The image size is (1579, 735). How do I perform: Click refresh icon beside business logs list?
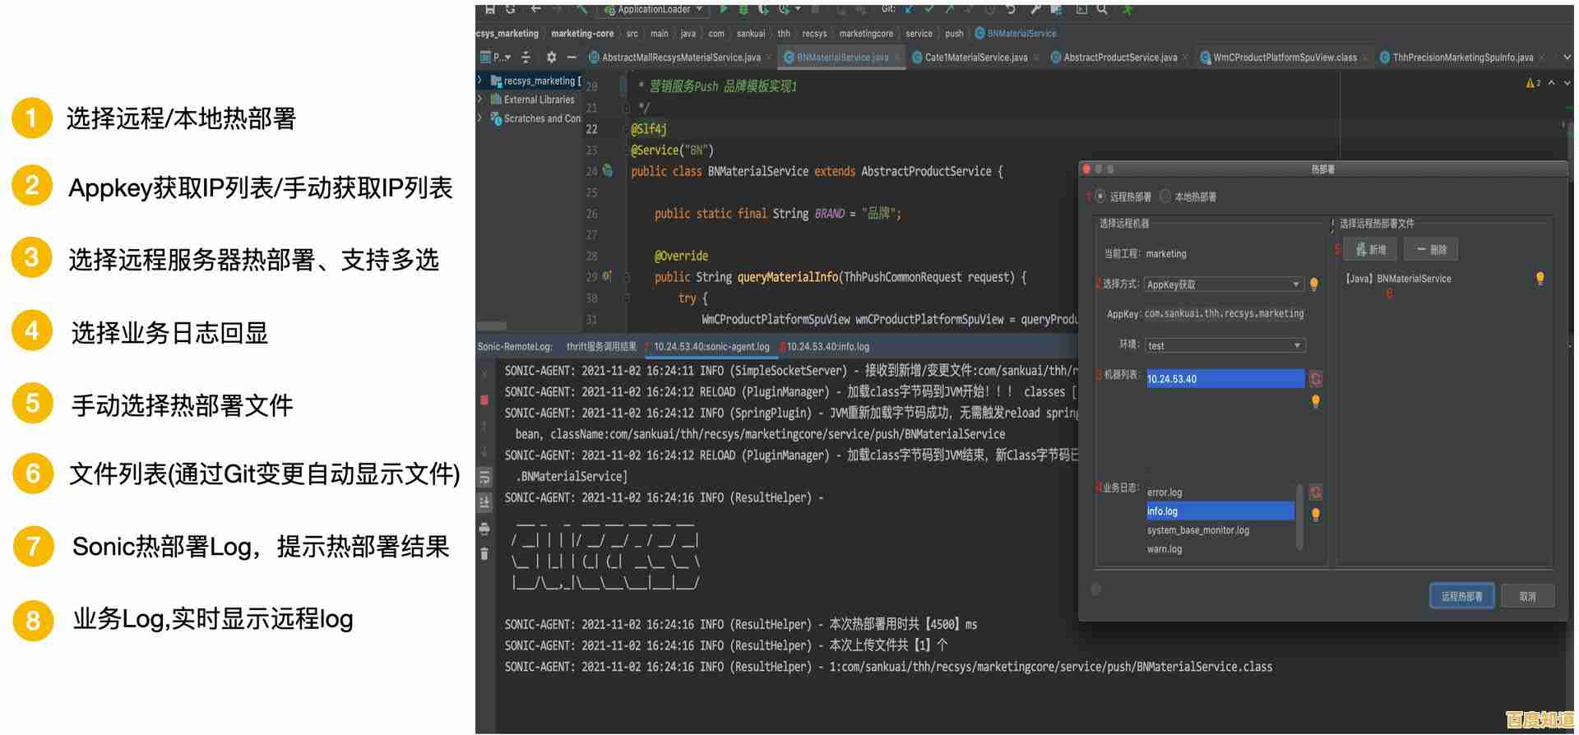click(x=1316, y=492)
